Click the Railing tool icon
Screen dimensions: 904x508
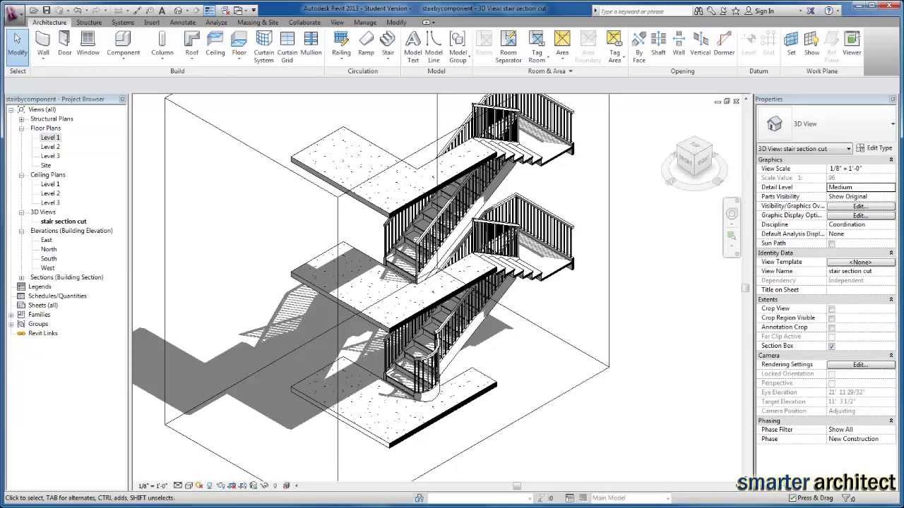[341, 43]
